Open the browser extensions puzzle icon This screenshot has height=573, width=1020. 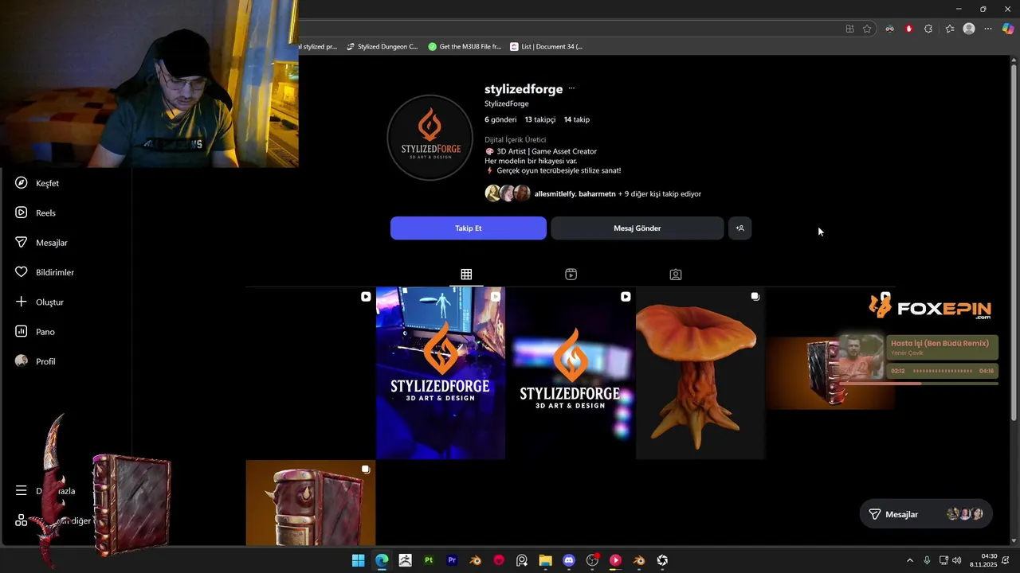(x=928, y=29)
